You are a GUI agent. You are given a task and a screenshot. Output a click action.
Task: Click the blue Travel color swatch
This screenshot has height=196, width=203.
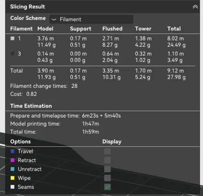click(x=12, y=151)
